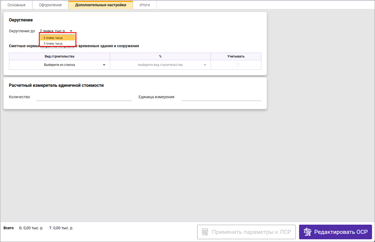Screen dimensions: 375x242
Task: Focus the Единица измерения field
Action: tap(221, 97)
